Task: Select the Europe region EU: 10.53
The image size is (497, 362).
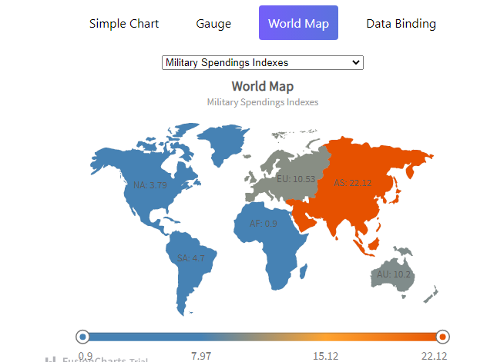Action: pos(296,179)
